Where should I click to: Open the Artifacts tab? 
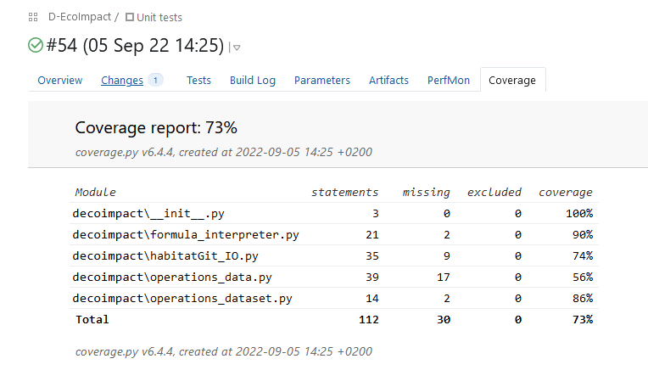388,81
